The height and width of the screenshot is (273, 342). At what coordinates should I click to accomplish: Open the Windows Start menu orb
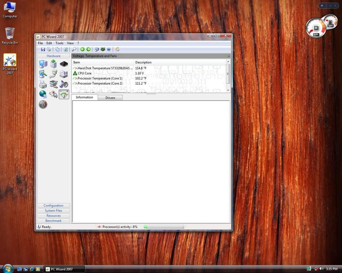[8, 269]
